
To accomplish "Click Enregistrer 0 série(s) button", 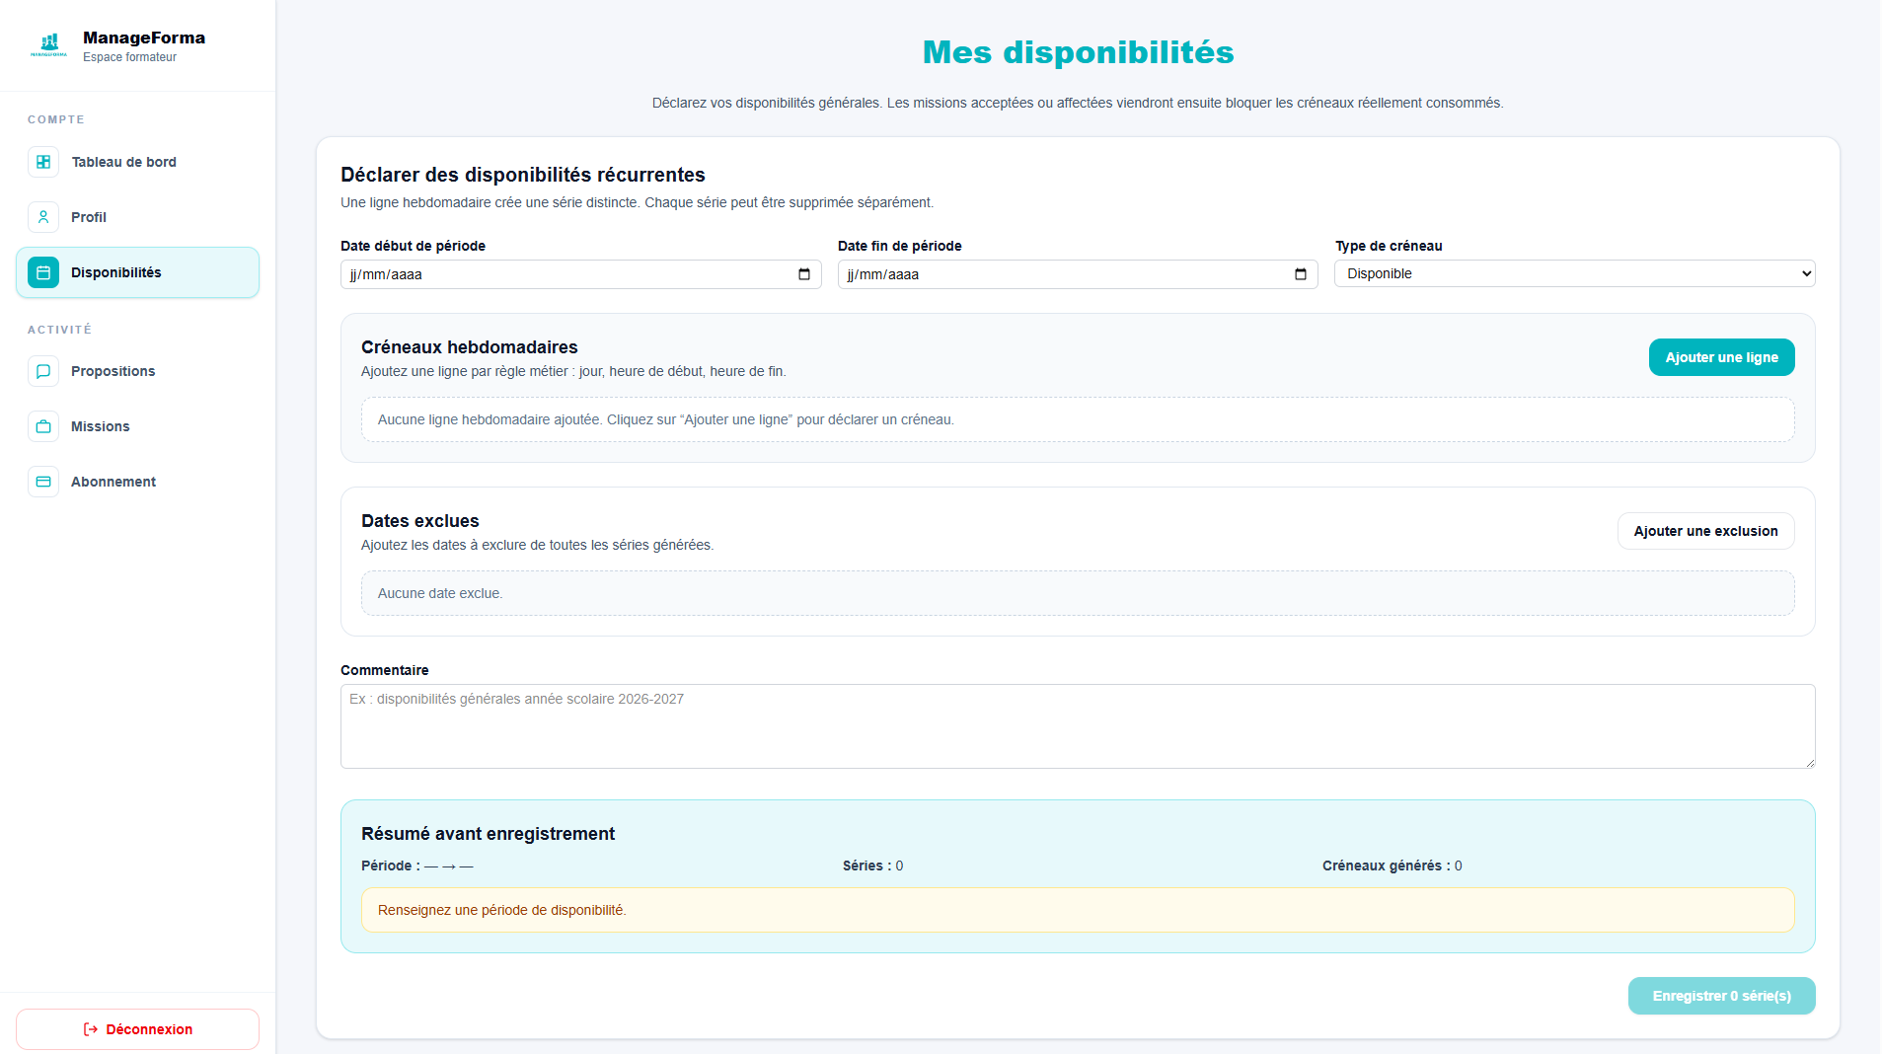I will click(1721, 996).
